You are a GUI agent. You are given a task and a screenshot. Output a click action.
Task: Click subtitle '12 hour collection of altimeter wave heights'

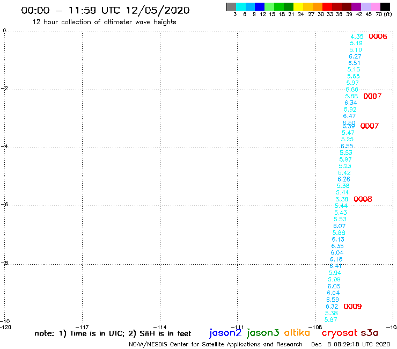click(104, 22)
